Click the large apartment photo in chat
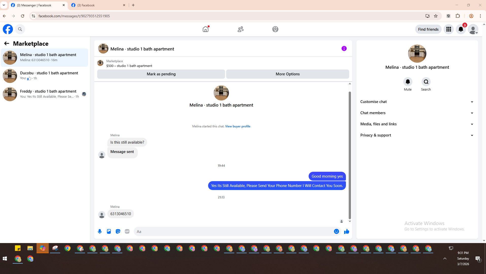 (221, 93)
